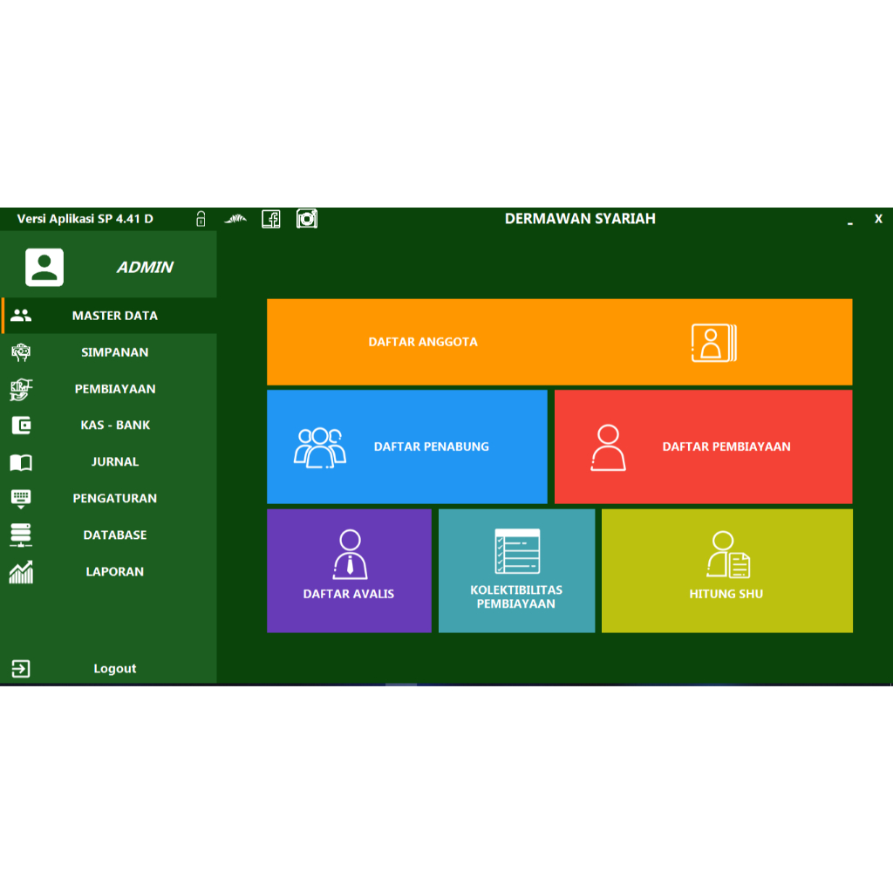893x893 pixels.
Task: Click the Simpanan money icon
Action: coord(21,352)
